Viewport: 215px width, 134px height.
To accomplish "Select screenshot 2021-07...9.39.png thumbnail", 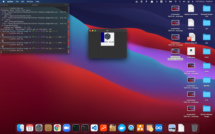I will pos(175,51).
